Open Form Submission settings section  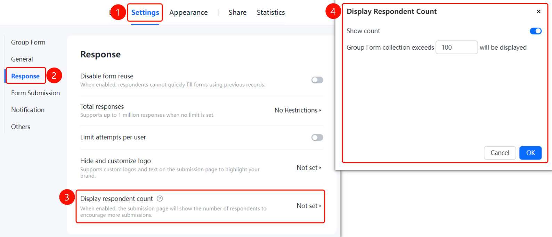(x=35, y=93)
